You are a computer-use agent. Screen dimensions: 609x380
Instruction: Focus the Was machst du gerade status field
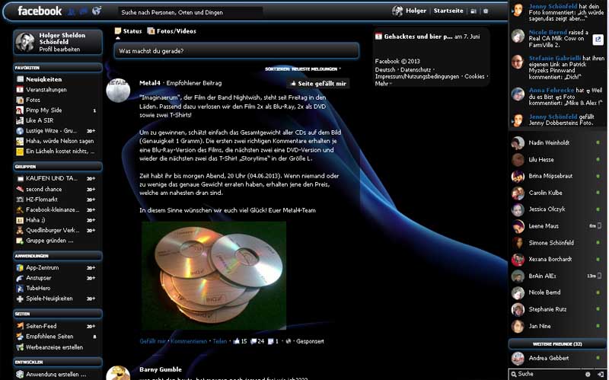coord(237,51)
